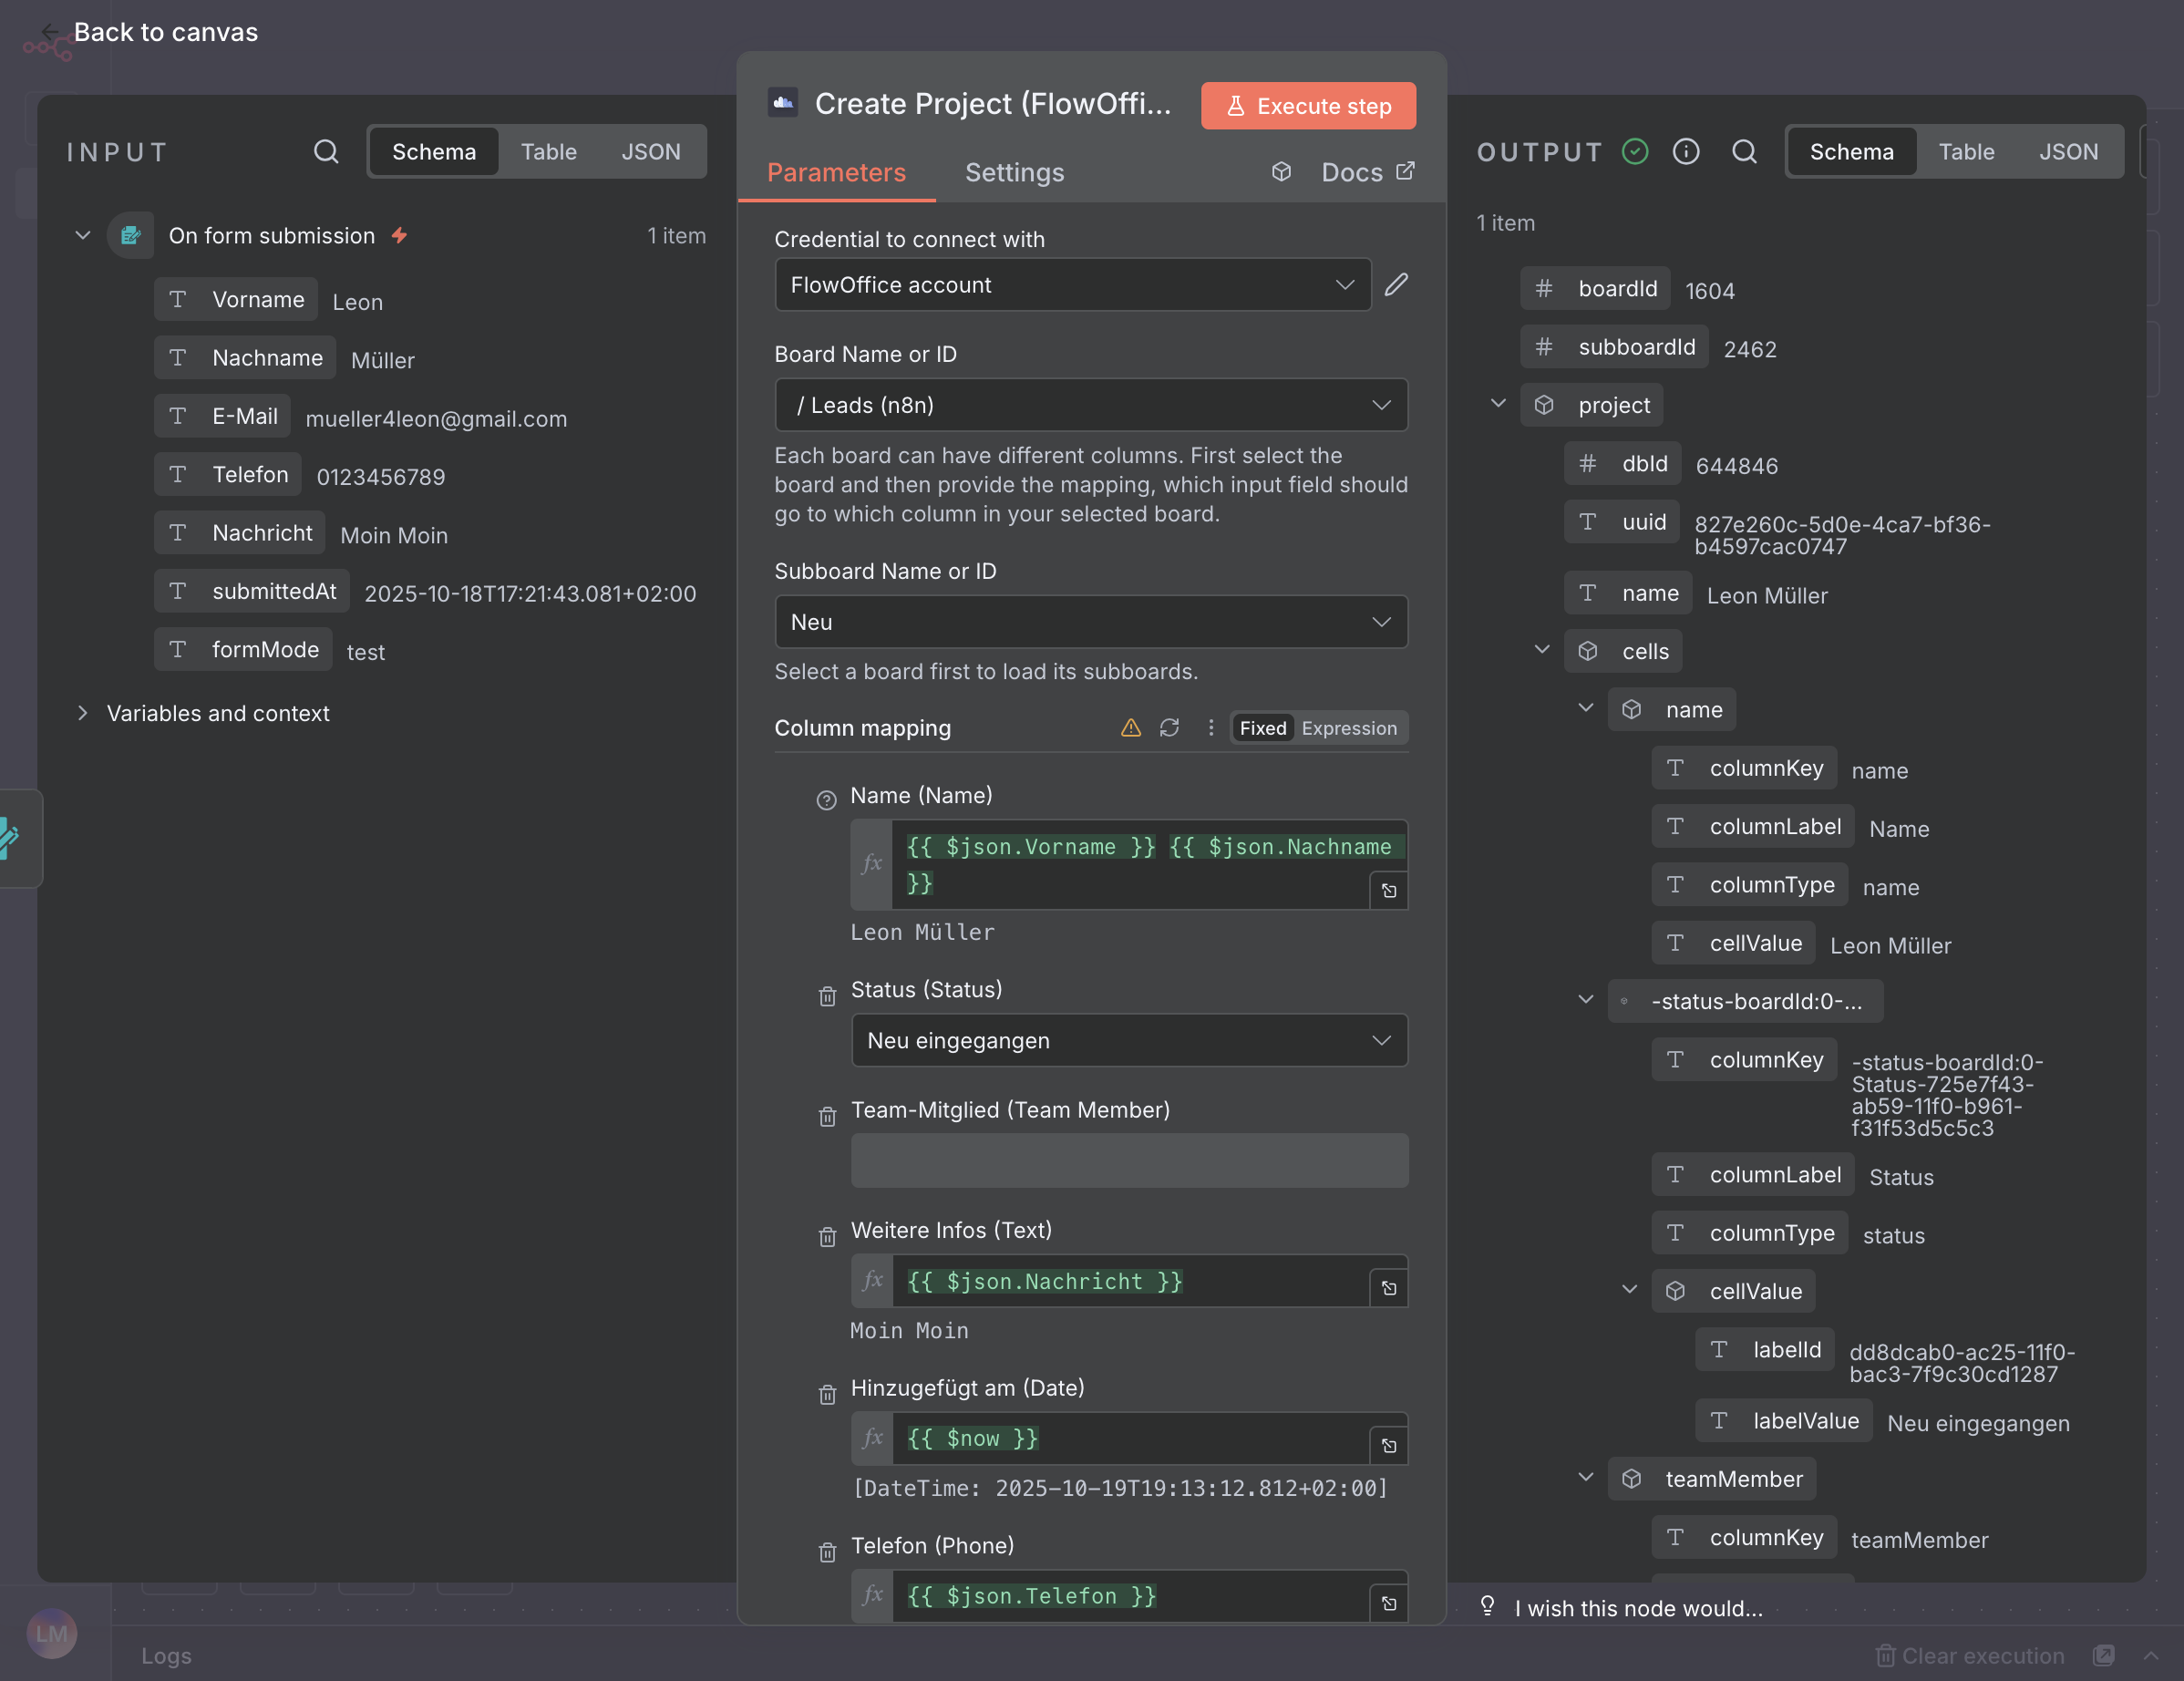Switch OUTPUT view to JSON
The image size is (2184, 1681).
point(2068,151)
